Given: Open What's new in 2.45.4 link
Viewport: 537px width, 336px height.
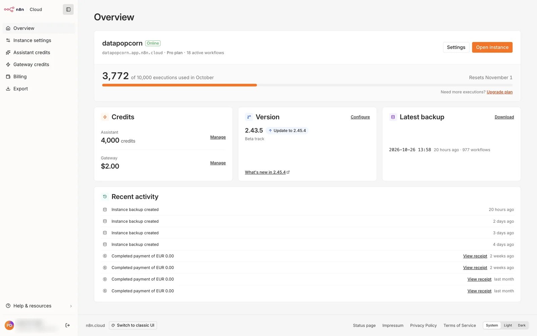Looking at the screenshot, I should pos(267,172).
